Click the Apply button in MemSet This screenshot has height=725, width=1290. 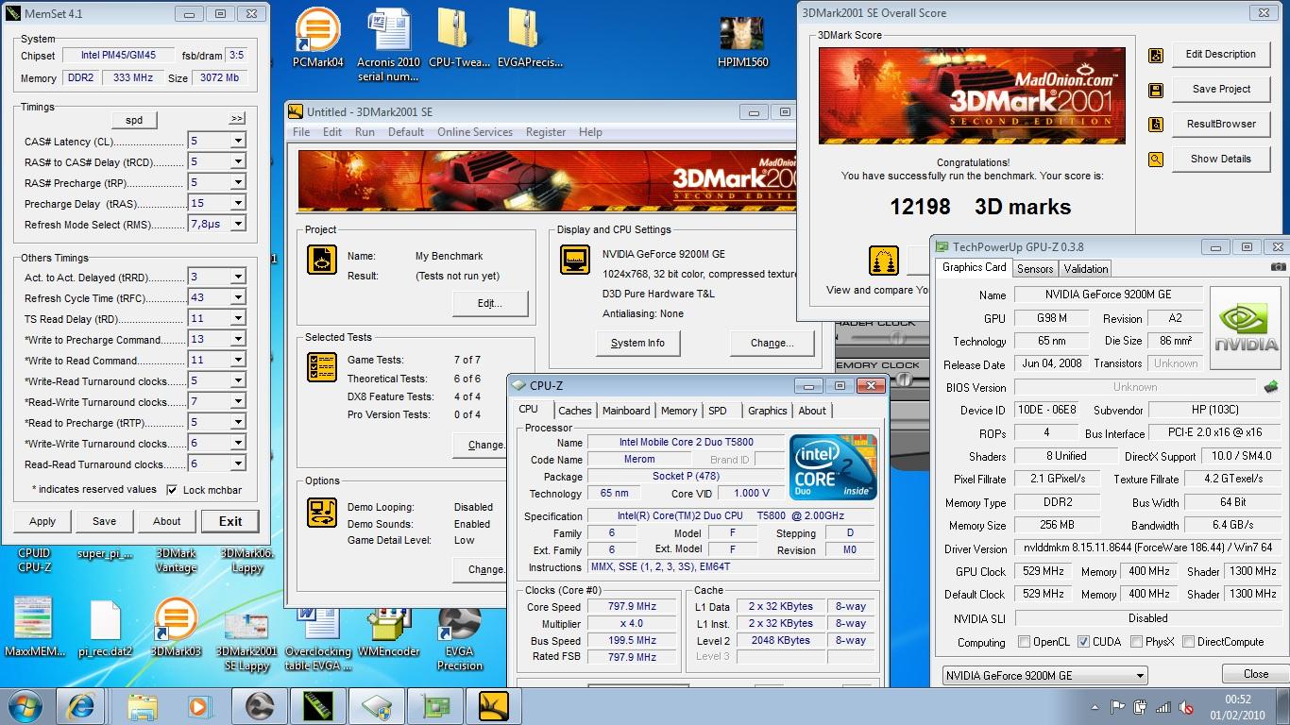tap(42, 521)
